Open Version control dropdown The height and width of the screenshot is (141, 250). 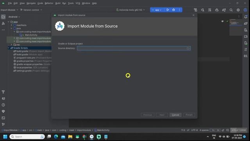pyautogui.click(x=31, y=10)
